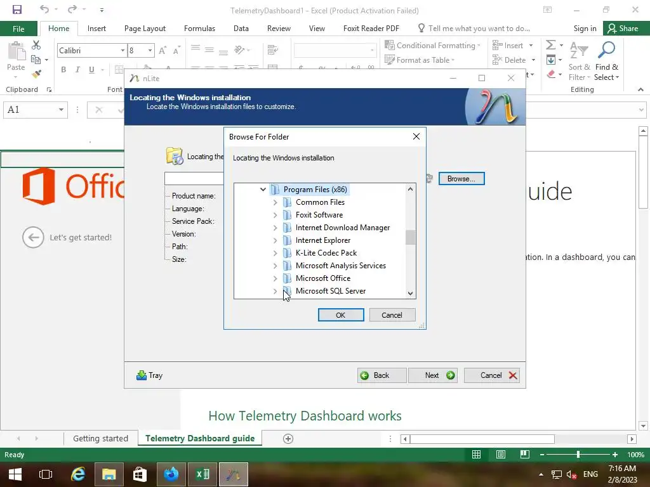The width and height of the screenshot is (650, 487).
Task: Click OK in Browse For Folder dialog
Action: coord(341,315)
